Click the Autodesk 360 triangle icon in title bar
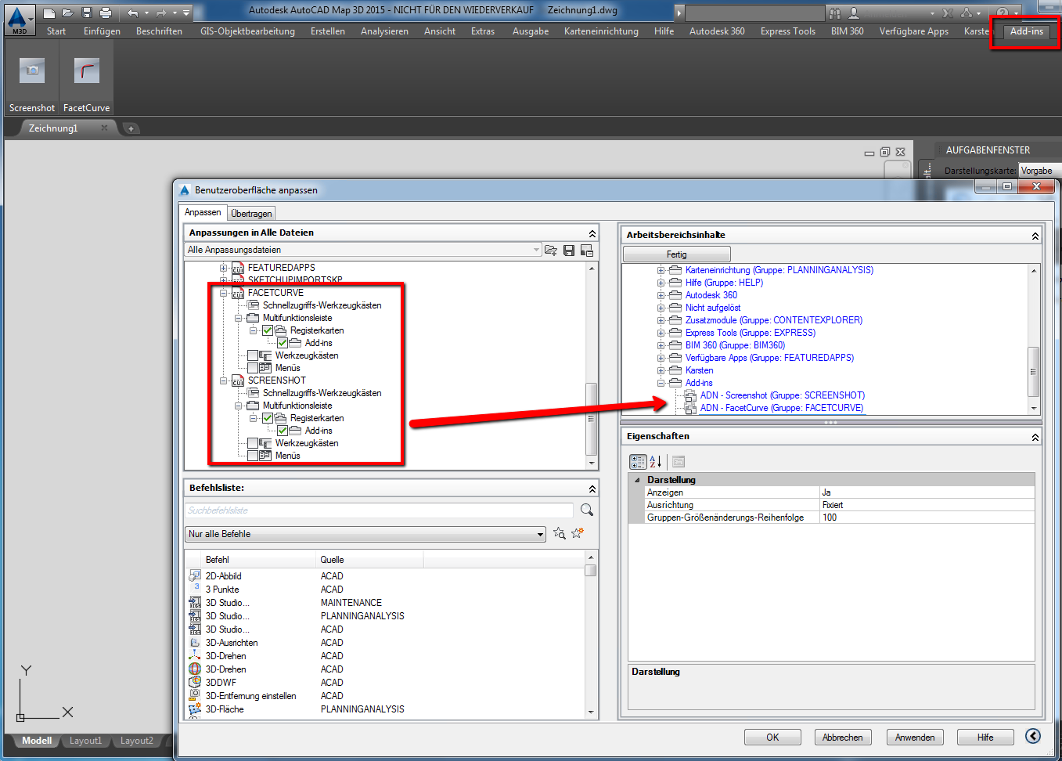The width and height of the screenshot is (1062, 761). 967,13
